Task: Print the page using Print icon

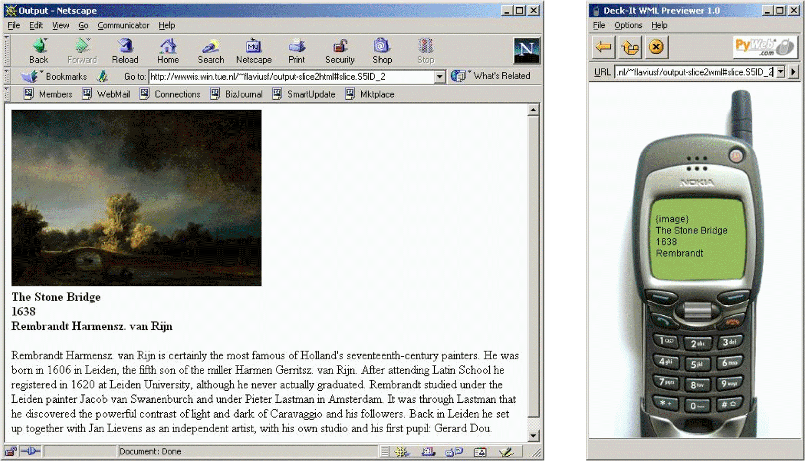Action: (x=296, y=51)
